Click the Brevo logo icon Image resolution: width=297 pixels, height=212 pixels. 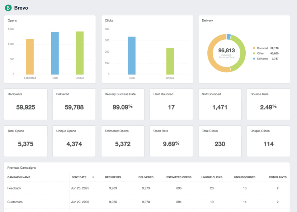tap(8, 8)
